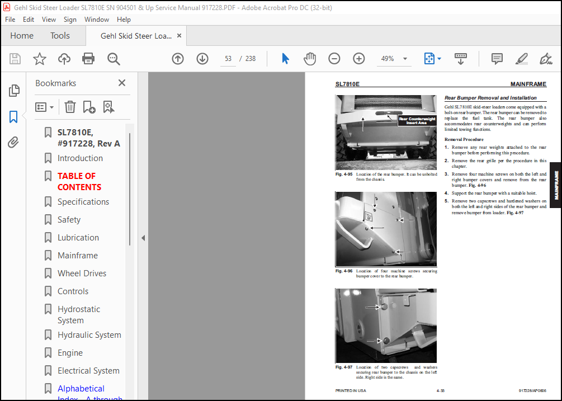The height and width of the screenshot is (401, 562).
Task: Add document to starred with star icon
Action: 40,58
